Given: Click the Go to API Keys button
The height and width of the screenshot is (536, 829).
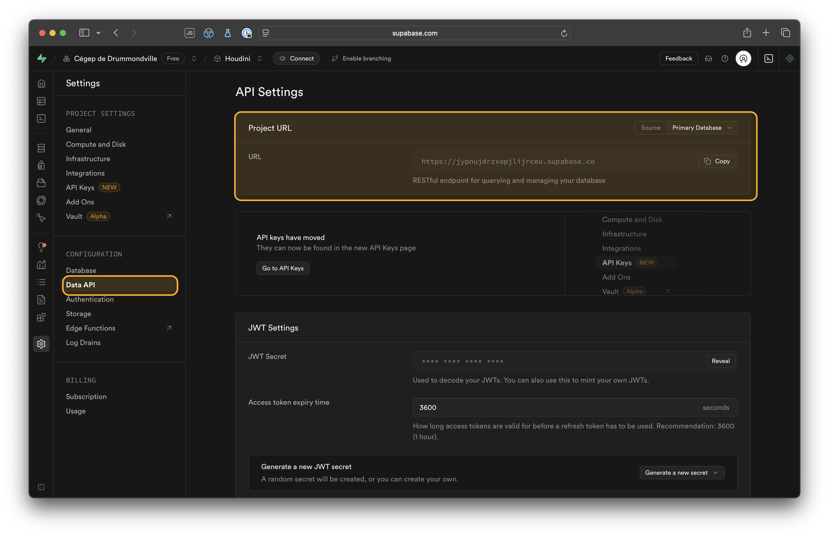Looking at the screenshot, I should coord(283,268).
